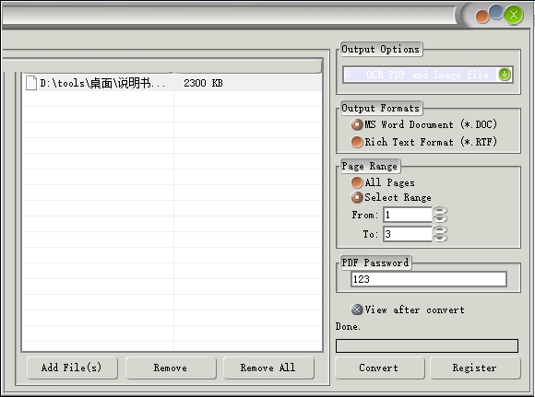This screenshot has height=397, width=535.
Task: Select Rich Text Format (*.RTF) option
Action: (357, 142)
